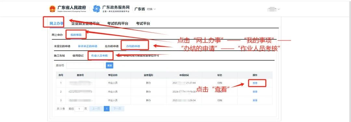This screenshot has width=351, height=122.
Task: Click 查看 link in row 1
Action: click(x=255, y=83)
